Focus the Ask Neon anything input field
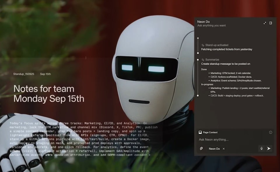This screenshot has width=280, height=172. click(228, 140)
